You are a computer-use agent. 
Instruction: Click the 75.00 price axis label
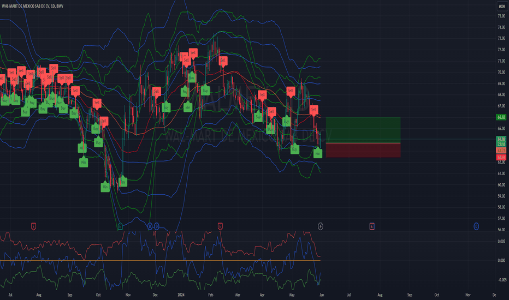point(501,16)
